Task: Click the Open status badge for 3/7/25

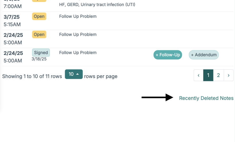Action: (x=39, y=16)
